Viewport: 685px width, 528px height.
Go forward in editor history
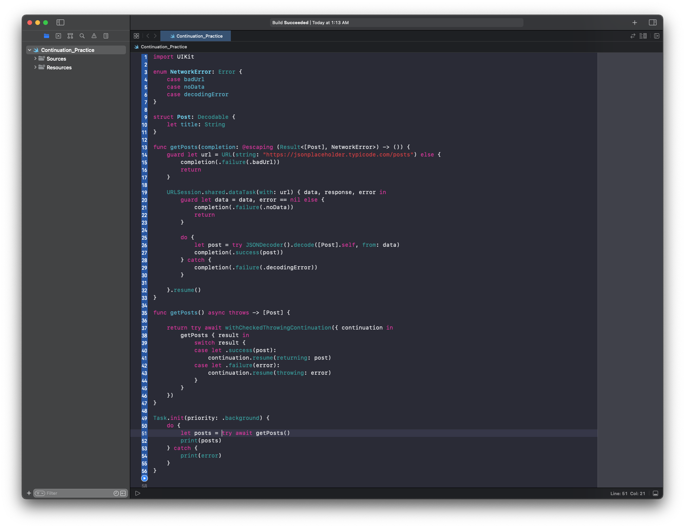pos(155,36)
